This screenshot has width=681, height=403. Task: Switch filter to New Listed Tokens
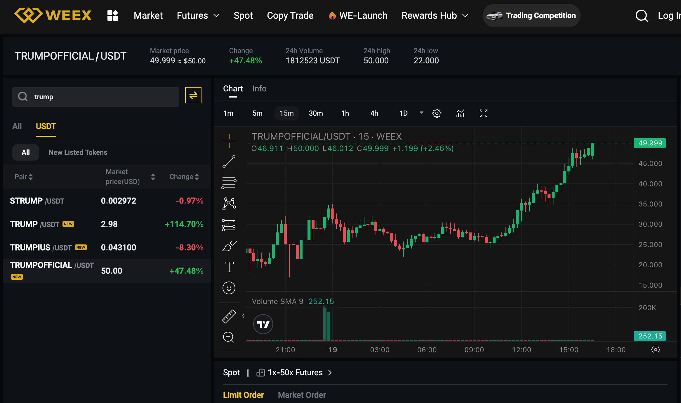pyautogui.click(x=77, y=152)
